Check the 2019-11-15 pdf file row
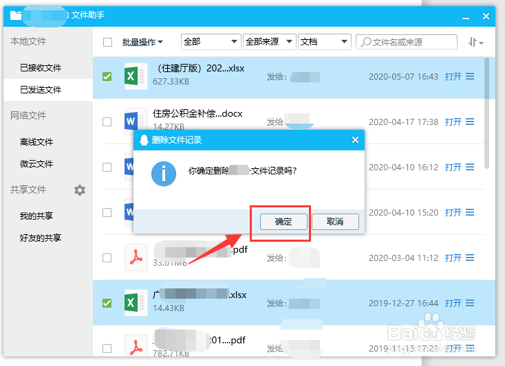This screenshot has height=366, width=505. pyautogui.click(x=107, y=348)
